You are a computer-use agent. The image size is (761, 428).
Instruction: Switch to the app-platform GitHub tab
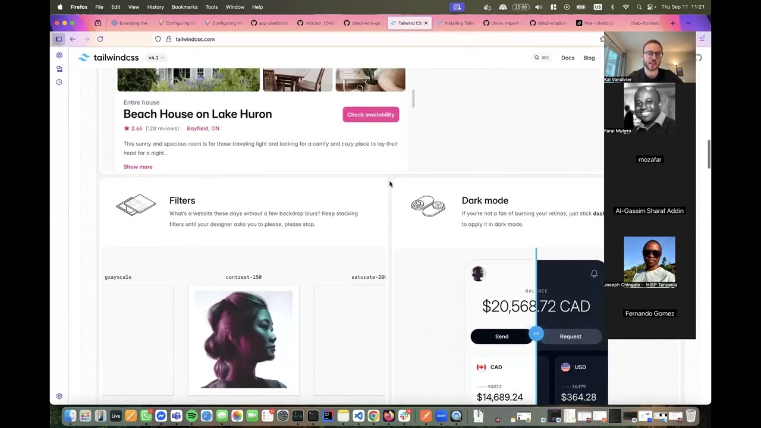[270, 23]
